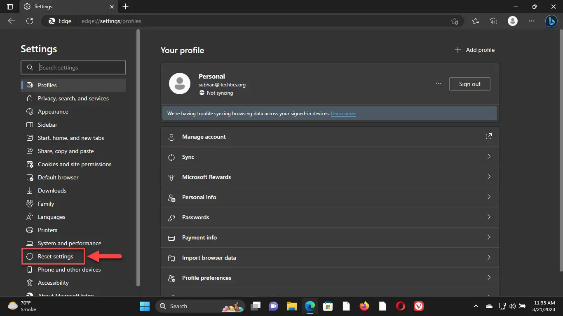Click the taskbar Search box
The height and width of the screenshot is (316, 563).
pyautogui.click(x=200, y=306)
